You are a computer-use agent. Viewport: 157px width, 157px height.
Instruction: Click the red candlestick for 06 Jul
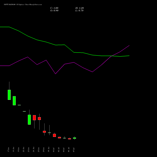point(69,139)
